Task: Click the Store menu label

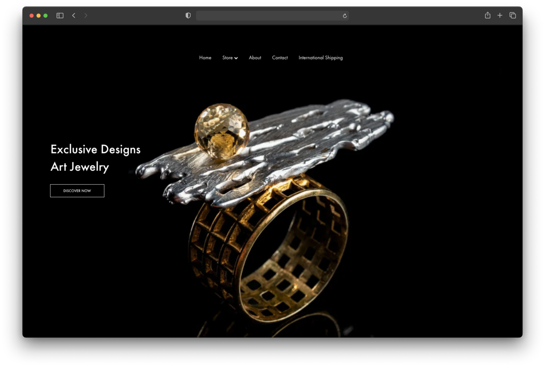Action: tap(227, 58)
